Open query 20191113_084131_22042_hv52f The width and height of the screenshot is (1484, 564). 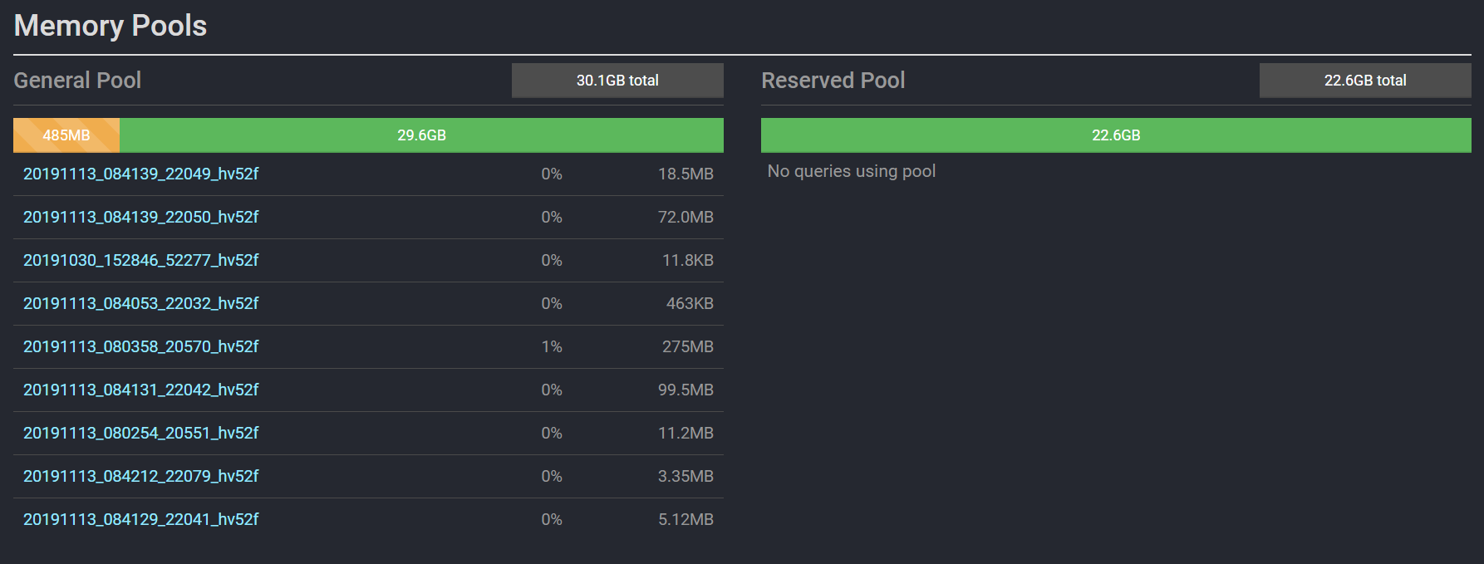tap(140, 390)
